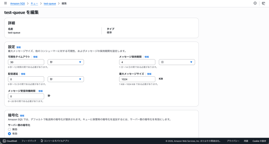Viewport: 269px width, 144px height.
Task: Select 無効 for server-side encryption
Action: pyautogui.click(x=9, y=129)
